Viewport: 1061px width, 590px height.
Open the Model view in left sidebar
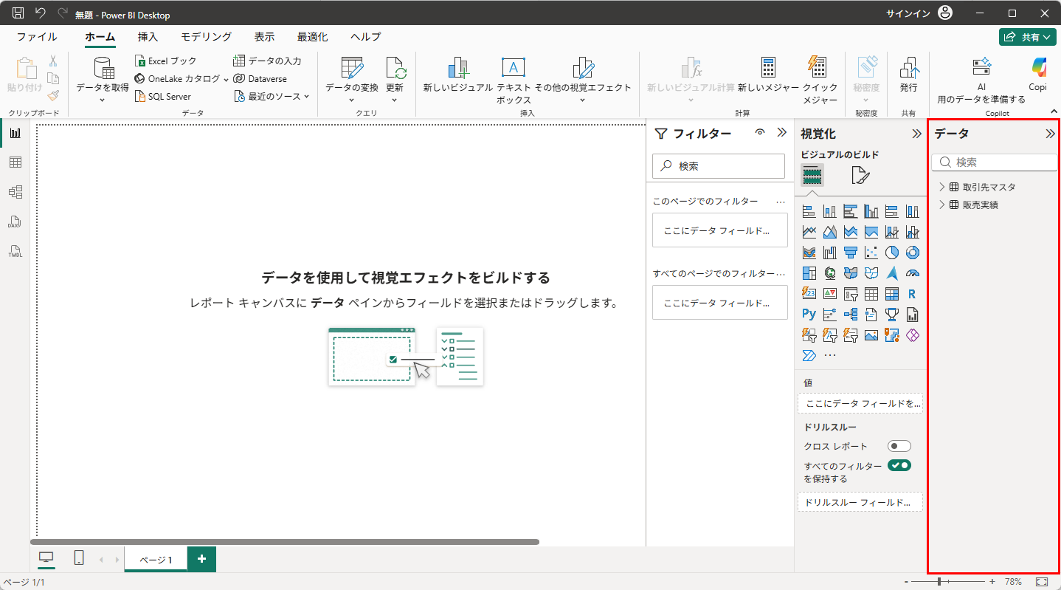pos(15,192)
